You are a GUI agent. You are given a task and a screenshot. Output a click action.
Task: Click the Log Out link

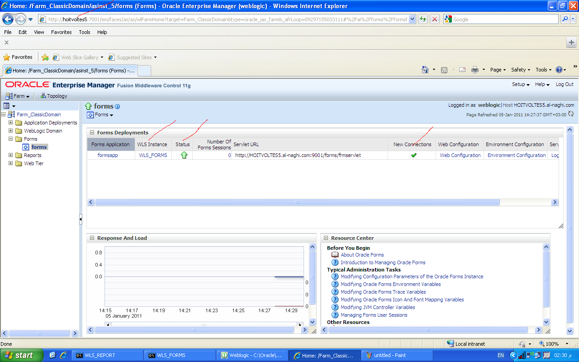[x=565, y=84]
